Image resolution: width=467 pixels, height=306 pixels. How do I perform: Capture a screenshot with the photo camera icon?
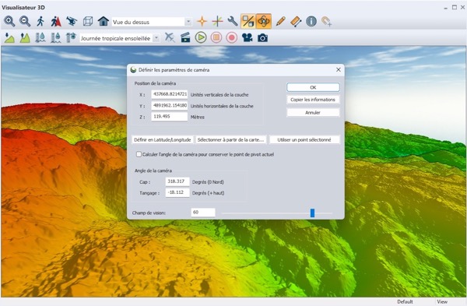pyautogui.click(x=262, y=38)
